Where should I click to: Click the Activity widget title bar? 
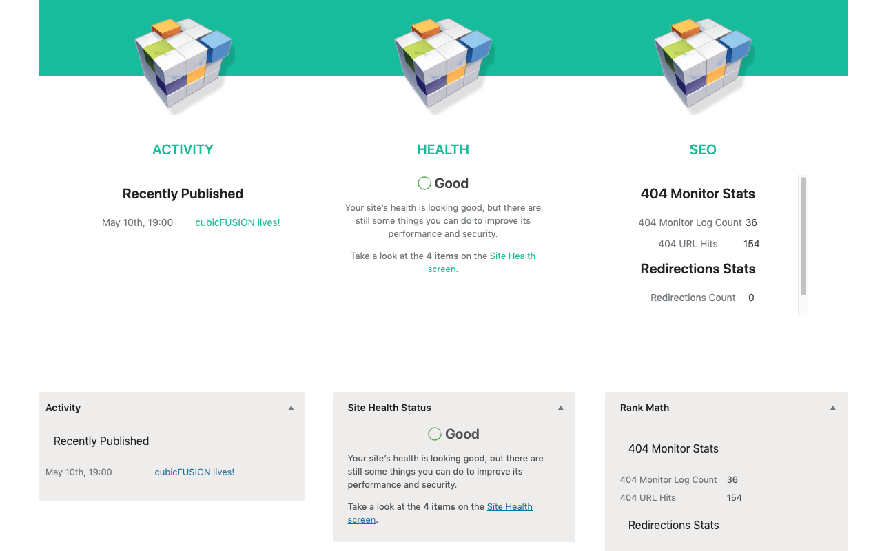pyautogui.click(x=63, y=408)
